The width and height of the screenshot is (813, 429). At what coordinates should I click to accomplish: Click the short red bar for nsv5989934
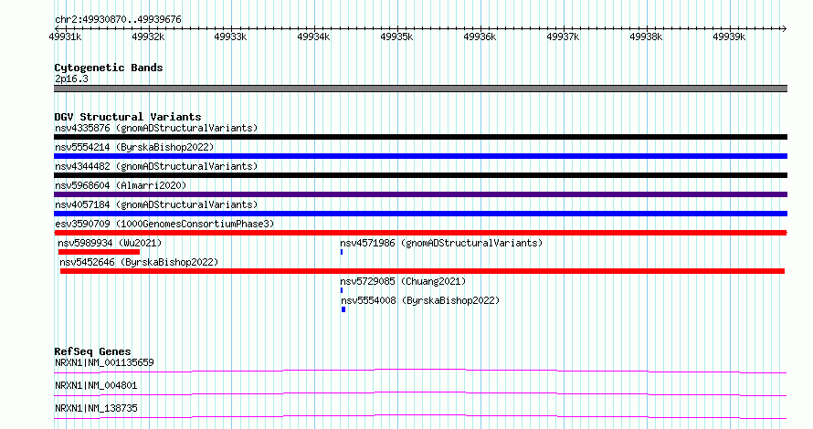tap(99, 252)
